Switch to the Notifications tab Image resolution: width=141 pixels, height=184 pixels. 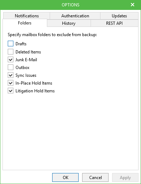[27, 16]
